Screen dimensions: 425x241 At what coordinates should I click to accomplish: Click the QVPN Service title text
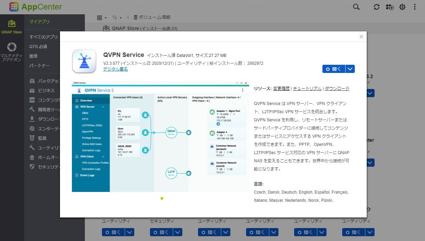tap(124, 55)
